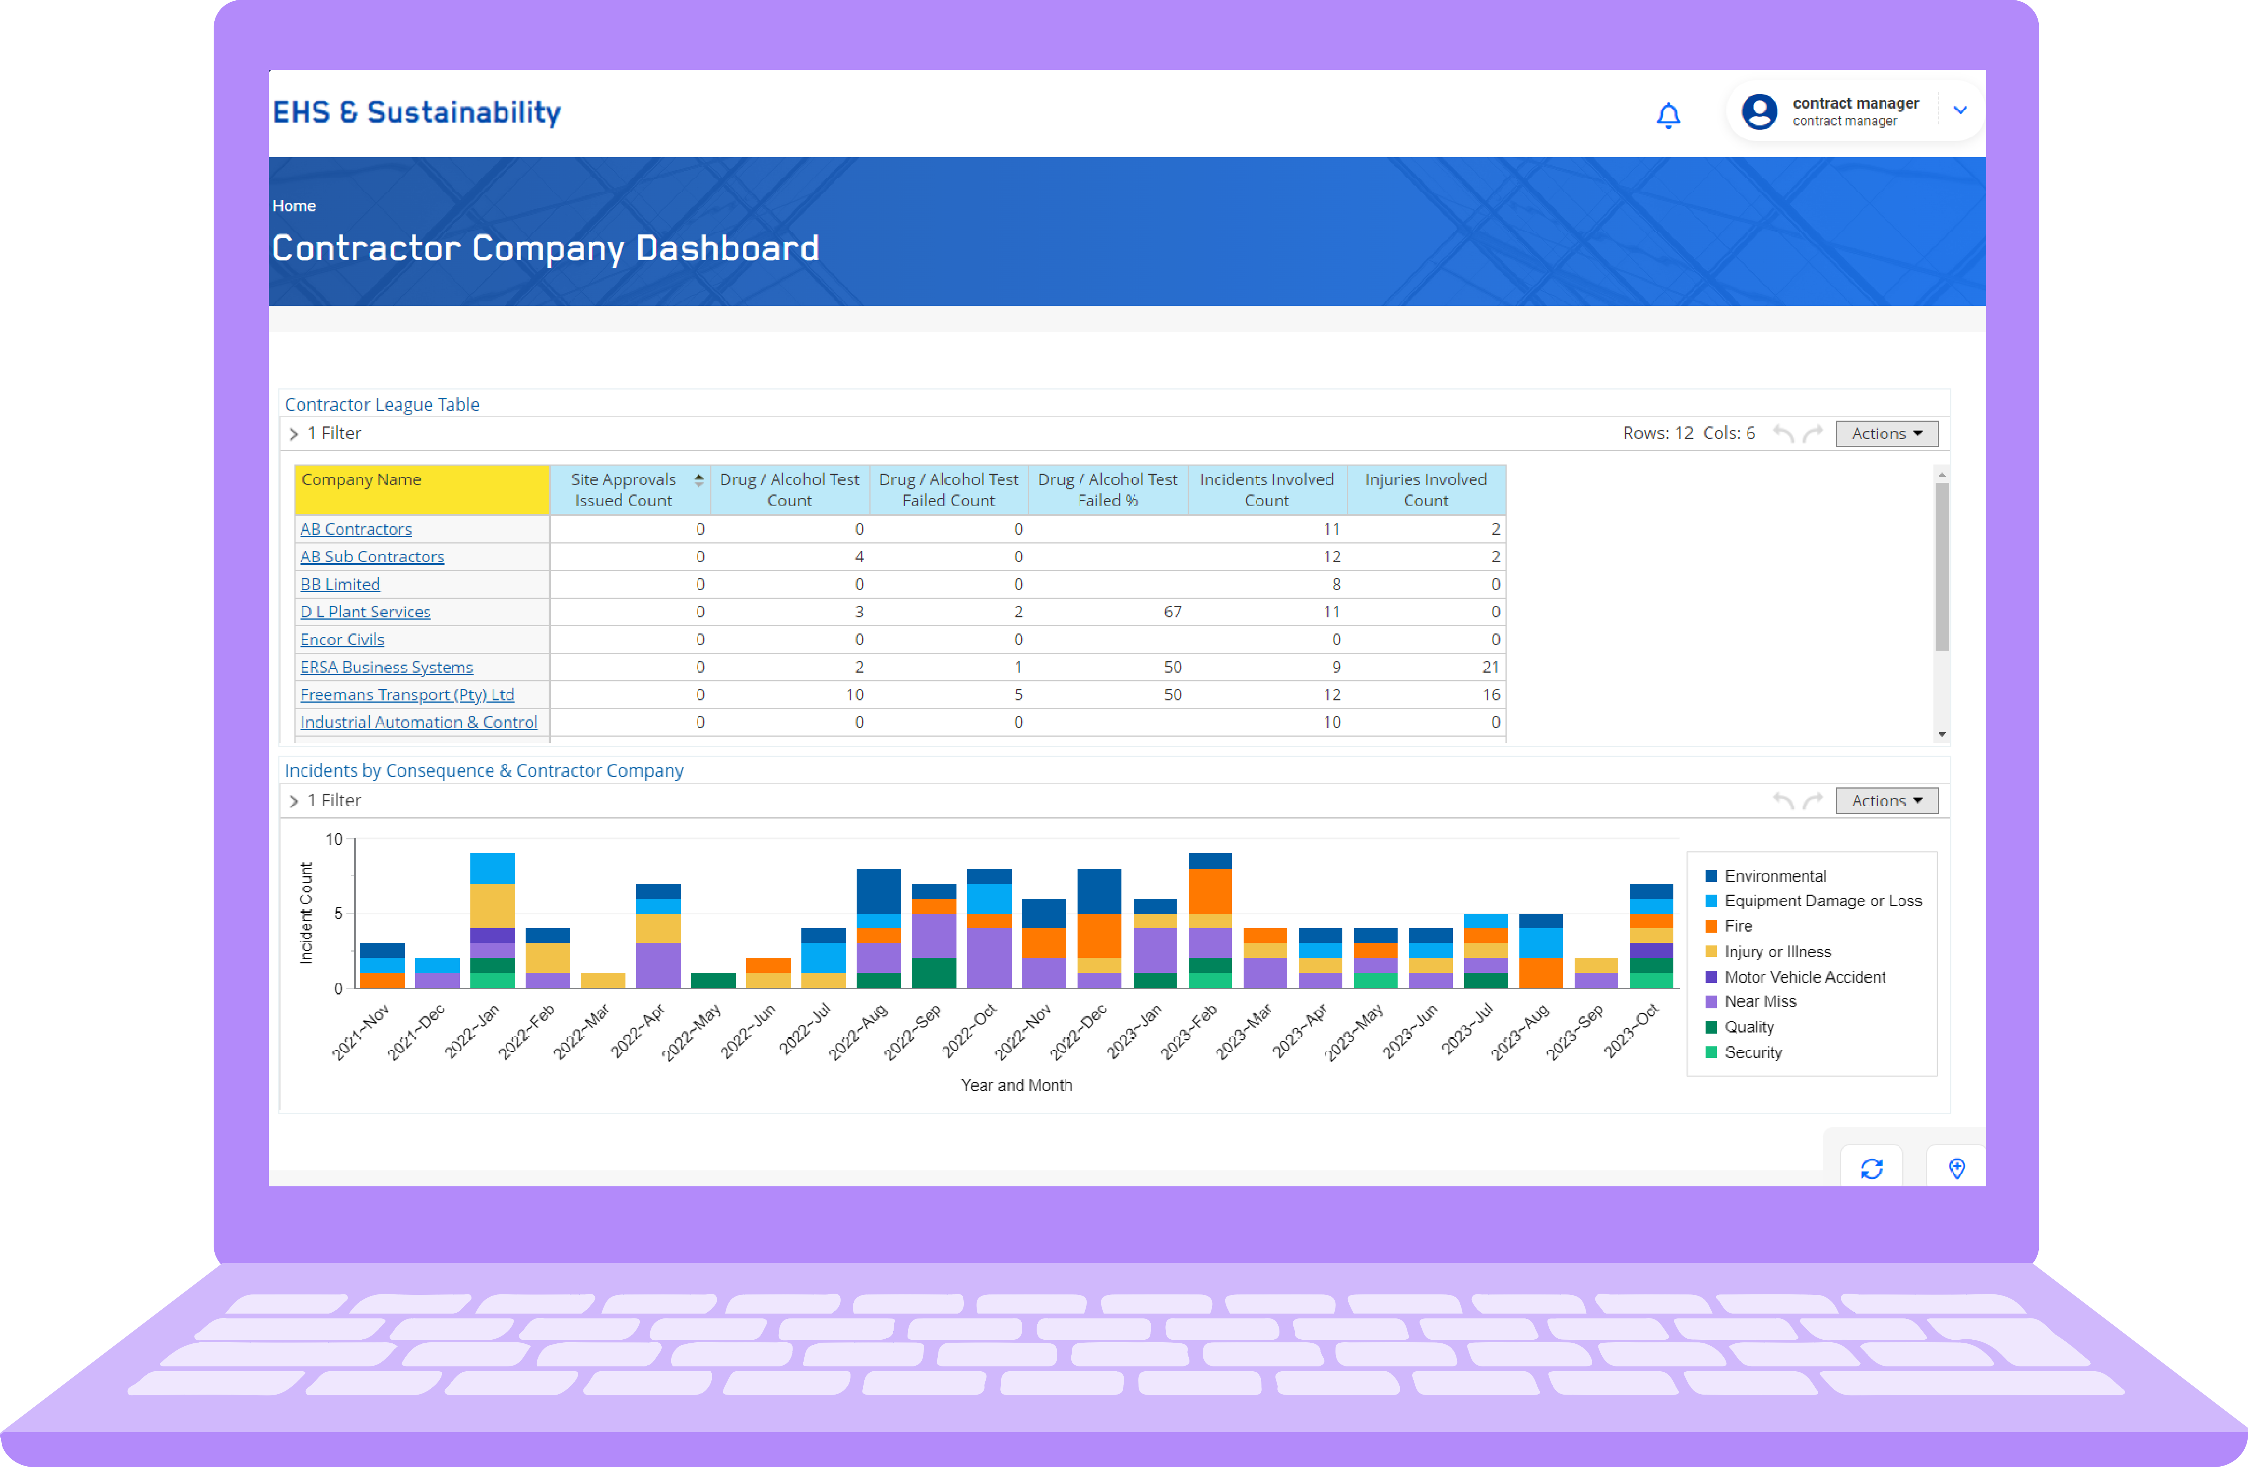Select Drug / Alcohol Test Failed % header
The width and height of the screenshot is (2248, 1467).
coord(1107,489)
